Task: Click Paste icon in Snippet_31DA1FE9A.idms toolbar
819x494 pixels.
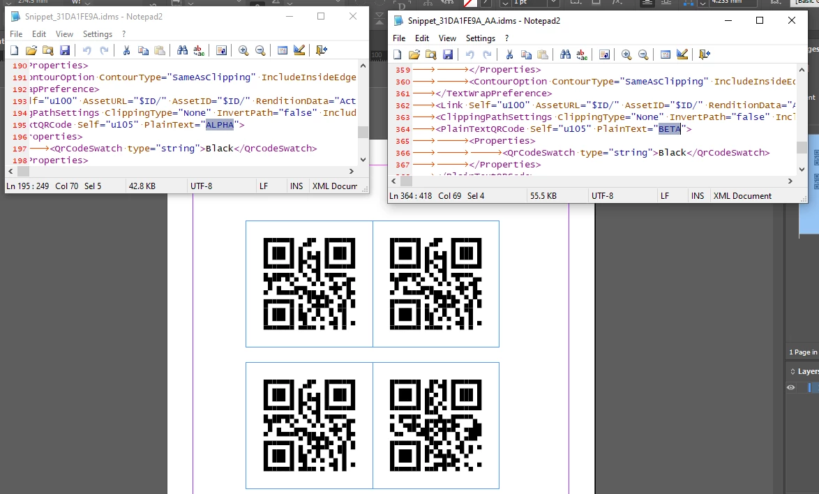Action: coord(160,50)
